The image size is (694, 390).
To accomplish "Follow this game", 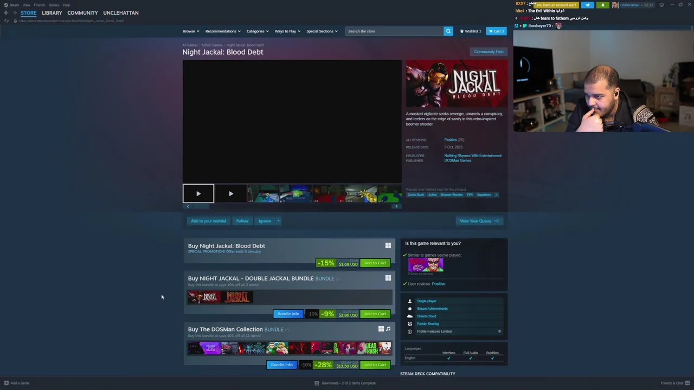I will tap(242, 221).
